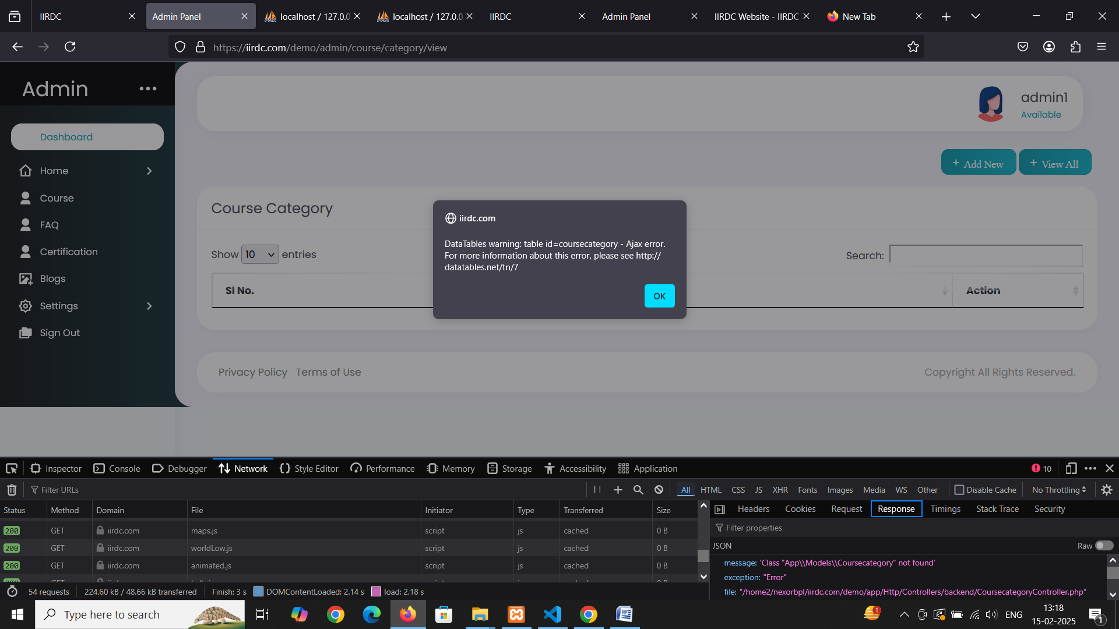Toggle network details pane icon
The height and width of the screenshot is (629, 1119).
coord(720,510)
